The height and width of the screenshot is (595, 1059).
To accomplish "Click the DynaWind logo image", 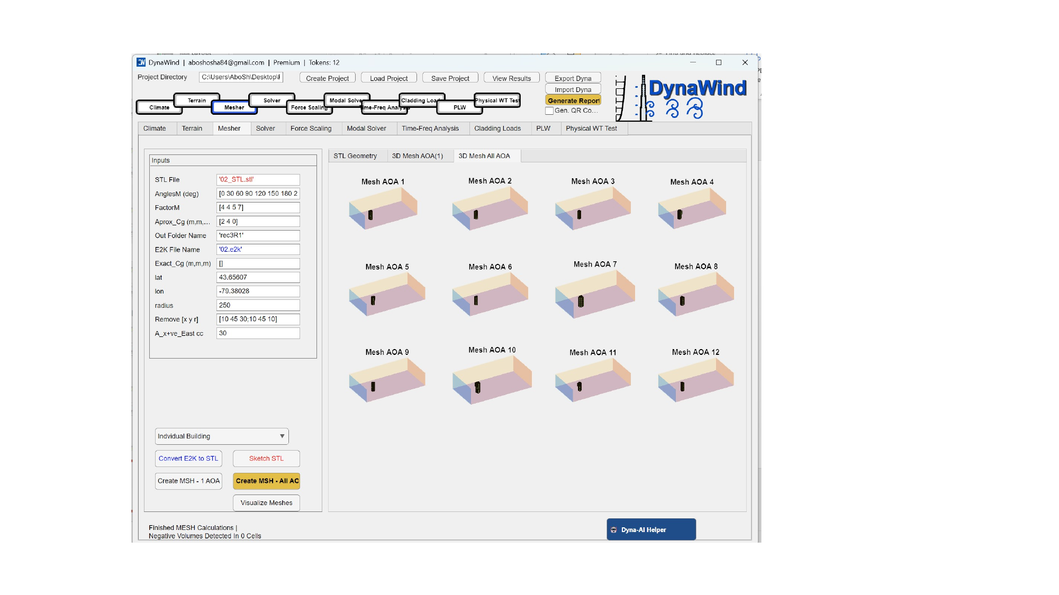I will [x=682, y=98].
